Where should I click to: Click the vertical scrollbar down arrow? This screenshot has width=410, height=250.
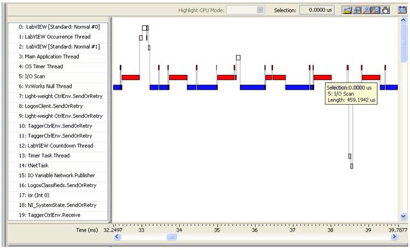pos(403,216)
